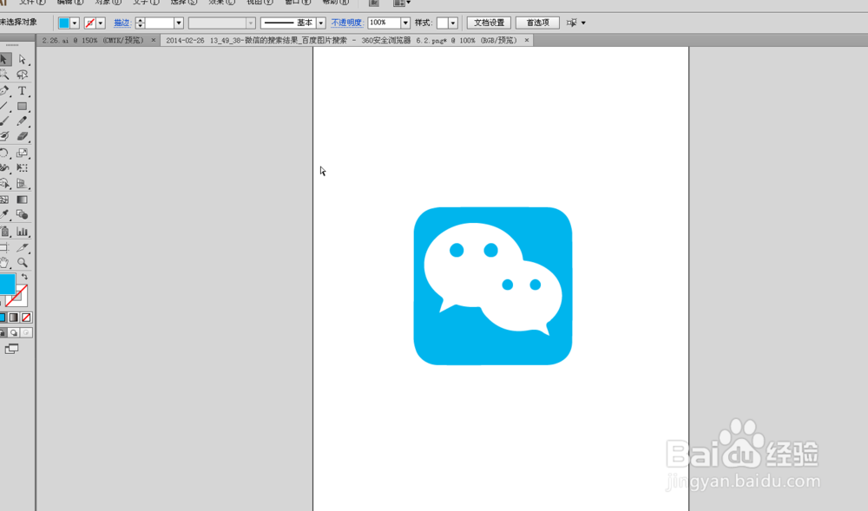Image resolution: width=868 pixels, height=511 pixels.
Task: Expand the control bar options menu arrow
Action: point(583,23)
